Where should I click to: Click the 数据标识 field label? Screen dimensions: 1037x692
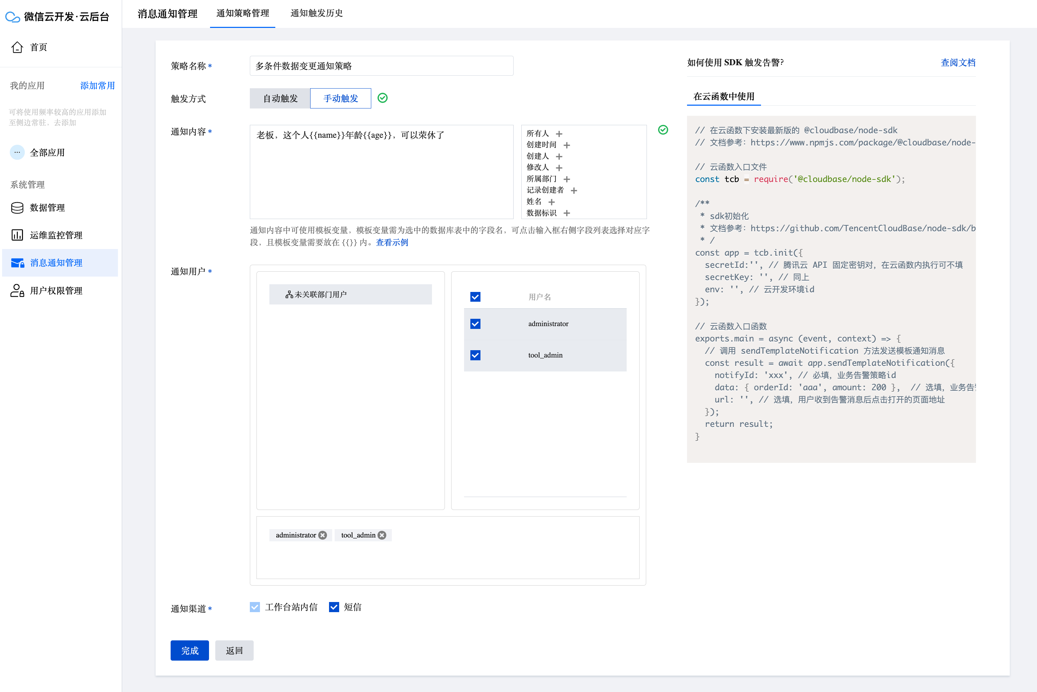pyautogui.click(x=541, y=213)
